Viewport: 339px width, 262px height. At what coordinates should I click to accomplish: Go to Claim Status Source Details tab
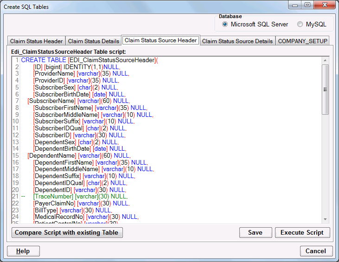click(237, 41)
